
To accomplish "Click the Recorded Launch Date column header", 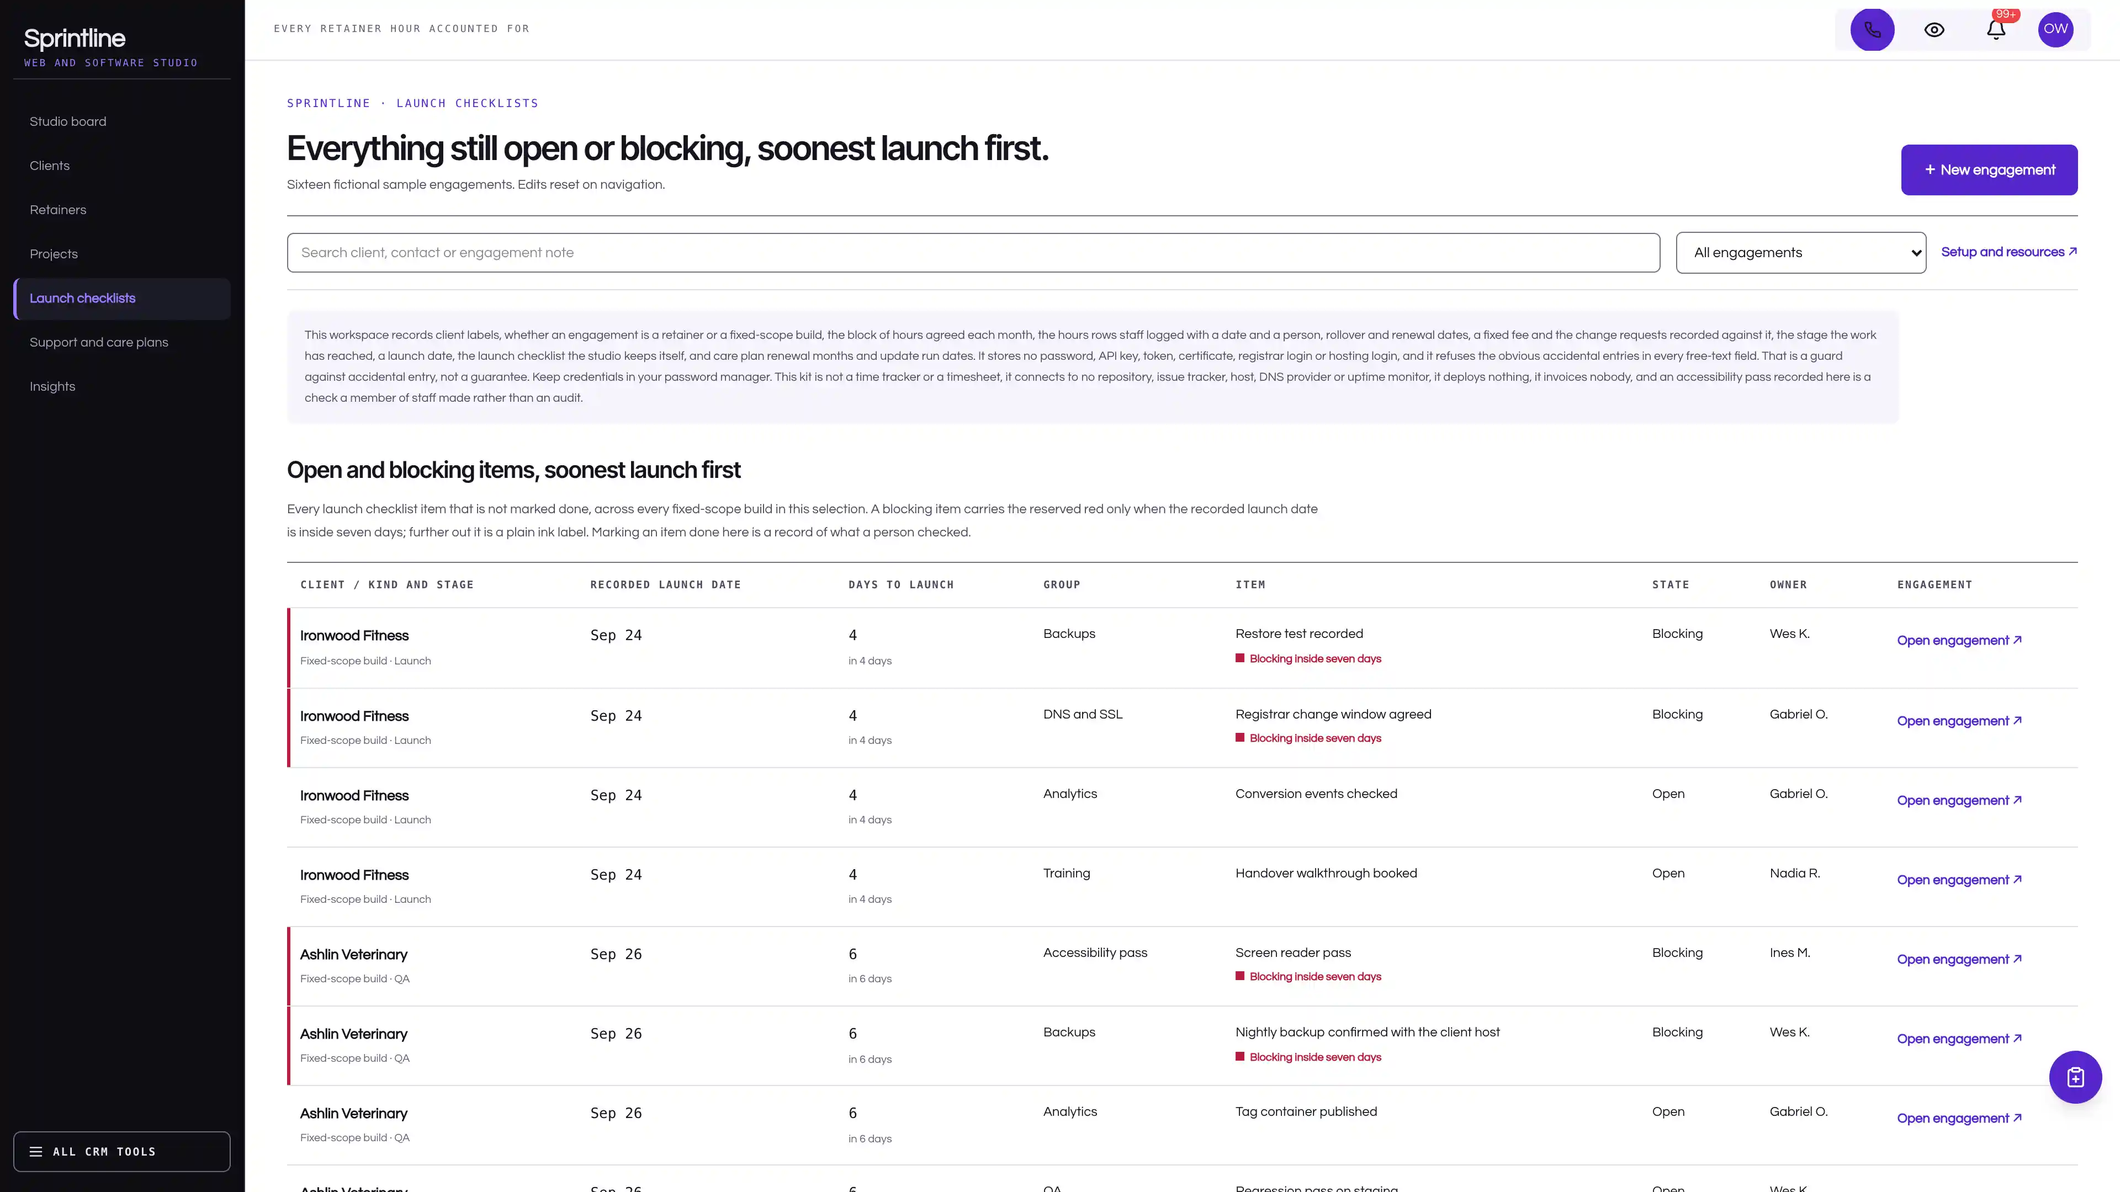I will click(666, 585).
